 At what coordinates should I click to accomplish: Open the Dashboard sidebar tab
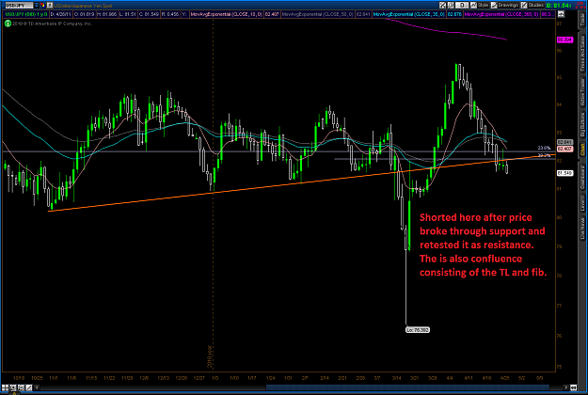pos(582,178)
